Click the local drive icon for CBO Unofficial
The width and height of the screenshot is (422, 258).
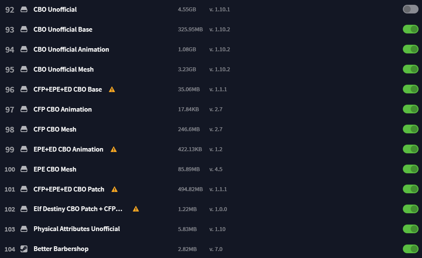click(x=24, y=10)
